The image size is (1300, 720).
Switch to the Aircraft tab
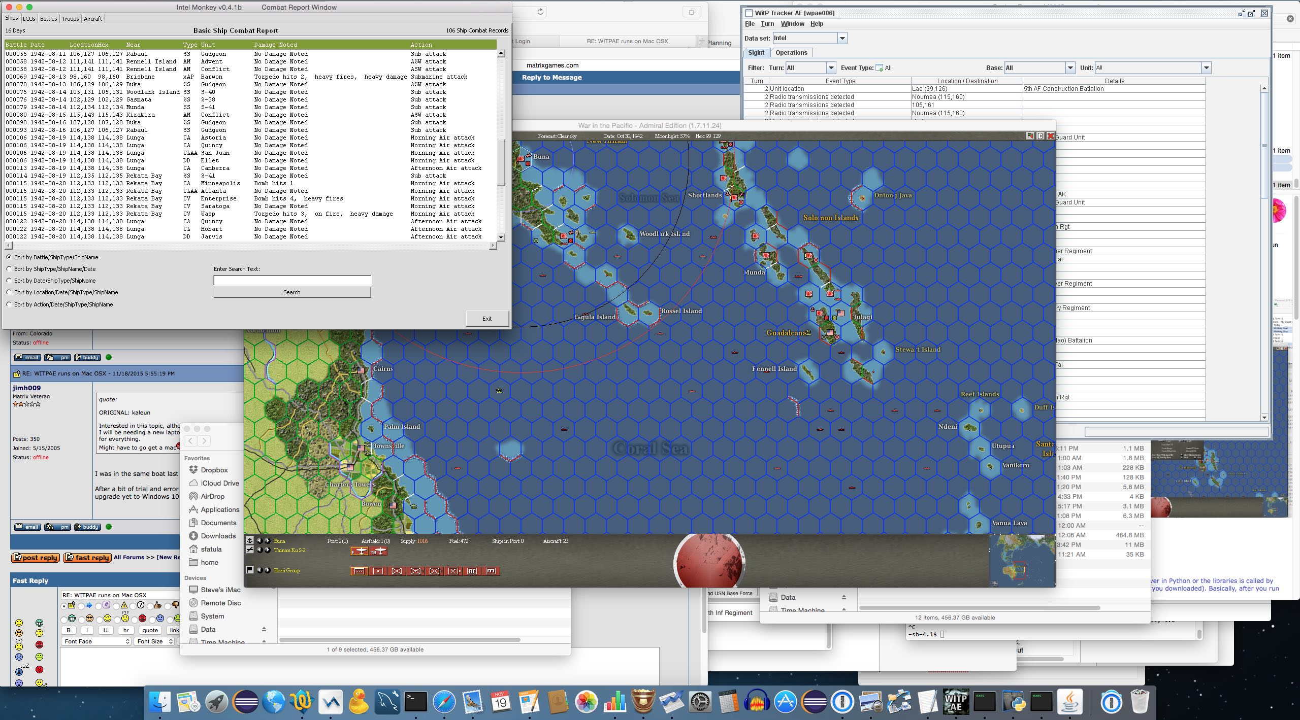coord(93,19)
